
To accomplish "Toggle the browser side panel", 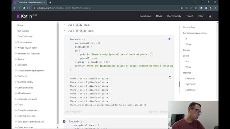I will [x=206, y=8].
